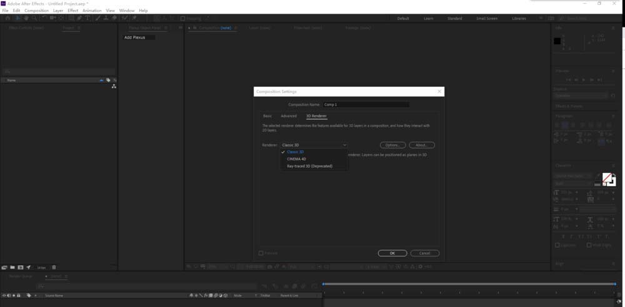The height and width of the screenshot is (307, 625).
Task: Click the Project panel search field
Action: [59, 72]
